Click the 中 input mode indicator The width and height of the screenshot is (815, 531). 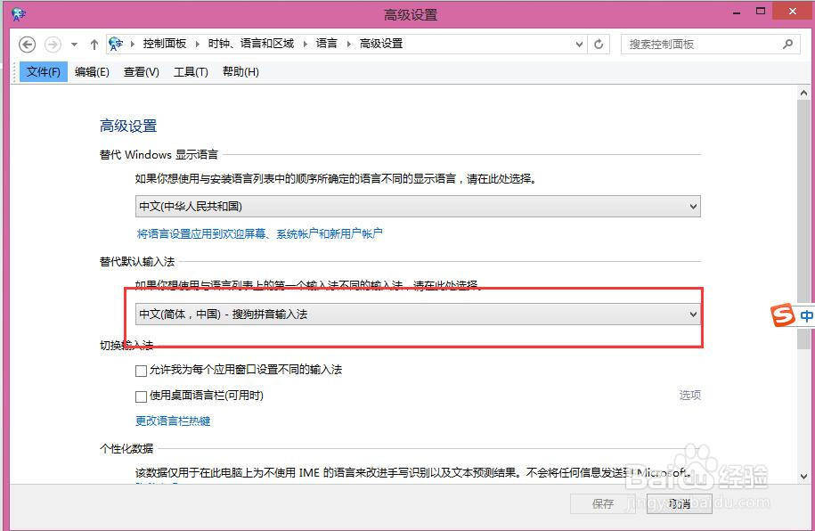tap(806, 315)
